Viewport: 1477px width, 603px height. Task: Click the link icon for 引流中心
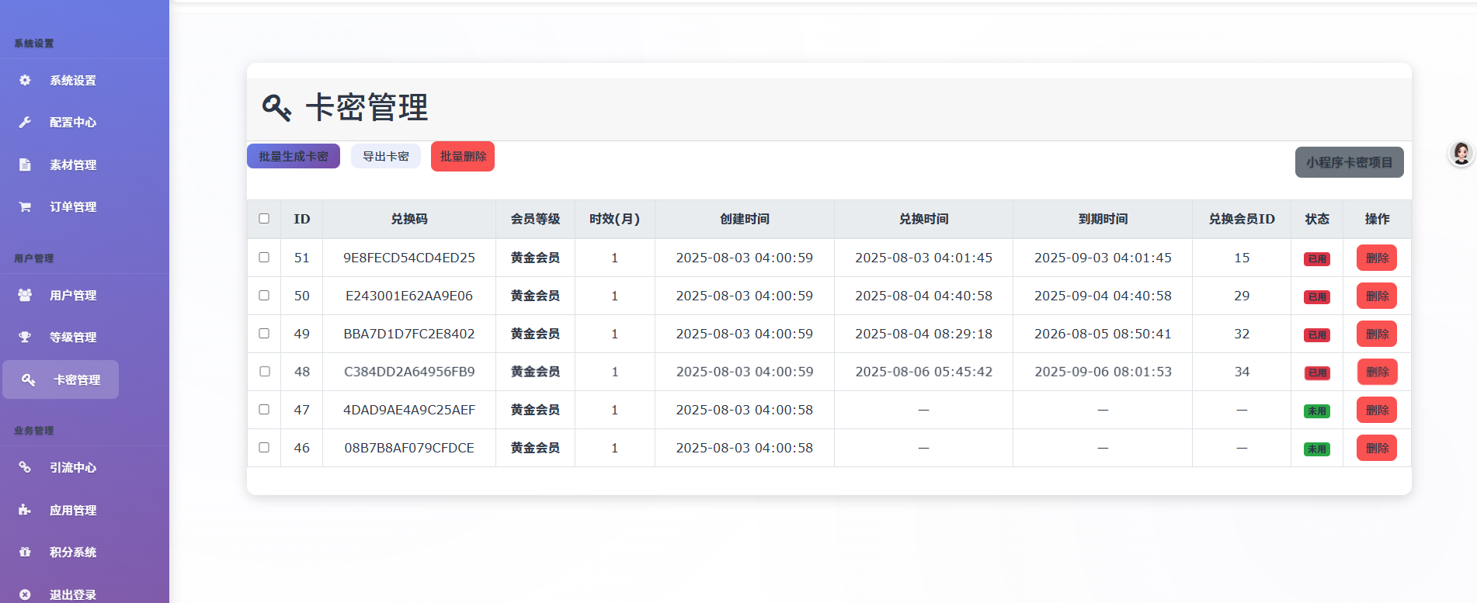click(x=25, y=467)
